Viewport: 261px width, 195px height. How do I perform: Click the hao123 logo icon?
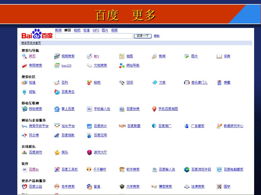(x=57, y=66)
